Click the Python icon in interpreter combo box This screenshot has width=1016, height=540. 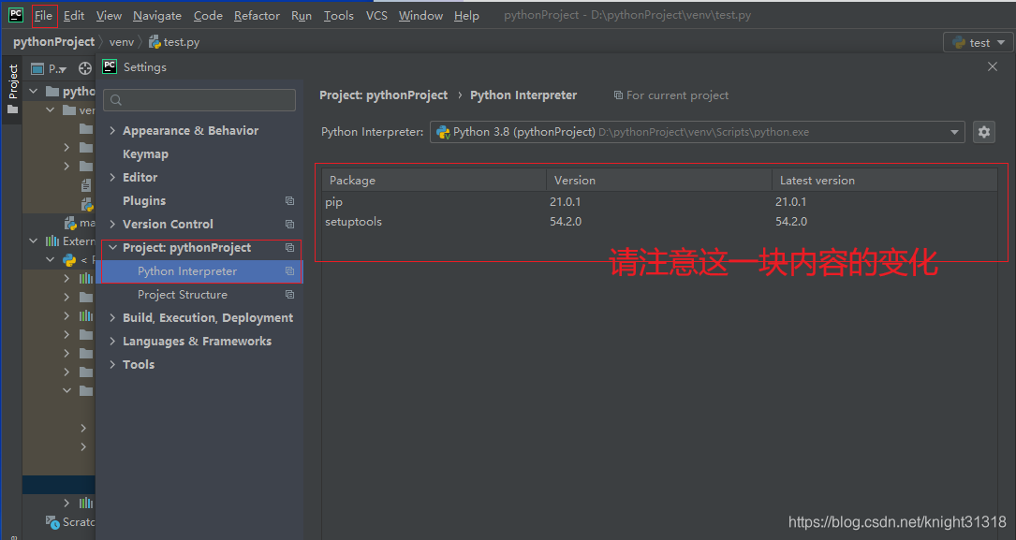(443, 132)
